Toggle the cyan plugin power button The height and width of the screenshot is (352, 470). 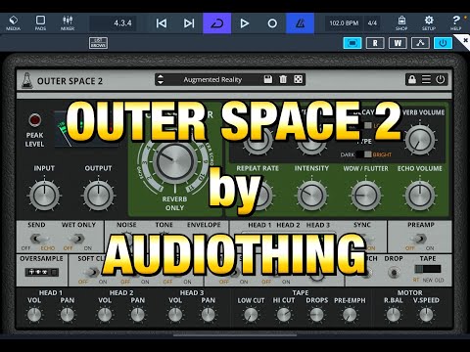[443, 43]
